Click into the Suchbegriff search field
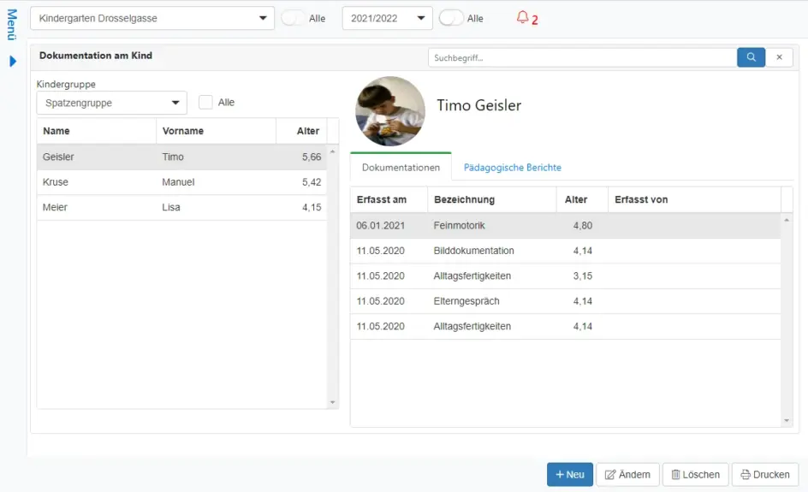808x492 pixels. tap(582, 57)
